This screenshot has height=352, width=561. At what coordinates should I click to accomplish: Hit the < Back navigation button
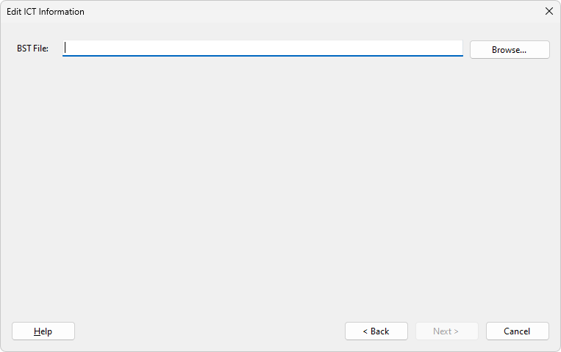point(376,331)
